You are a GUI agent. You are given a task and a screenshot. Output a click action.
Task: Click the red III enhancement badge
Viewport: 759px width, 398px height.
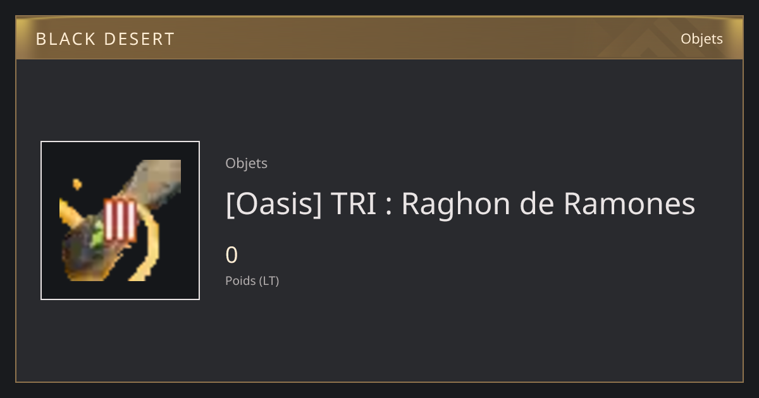pyautogui.click(x=120, y=220)
